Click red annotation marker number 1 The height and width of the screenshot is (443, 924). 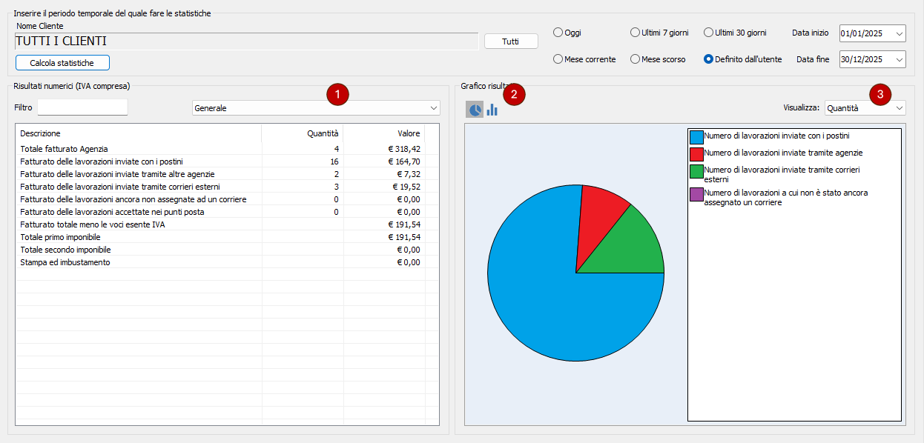pyautogui.click(x=337, y=94)
